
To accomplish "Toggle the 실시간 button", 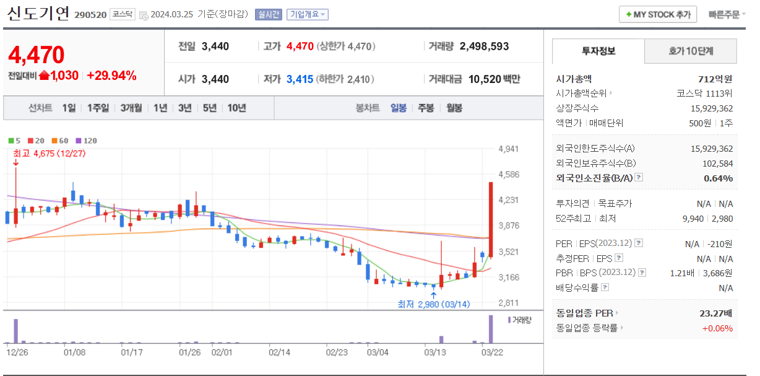I will 268,14.
